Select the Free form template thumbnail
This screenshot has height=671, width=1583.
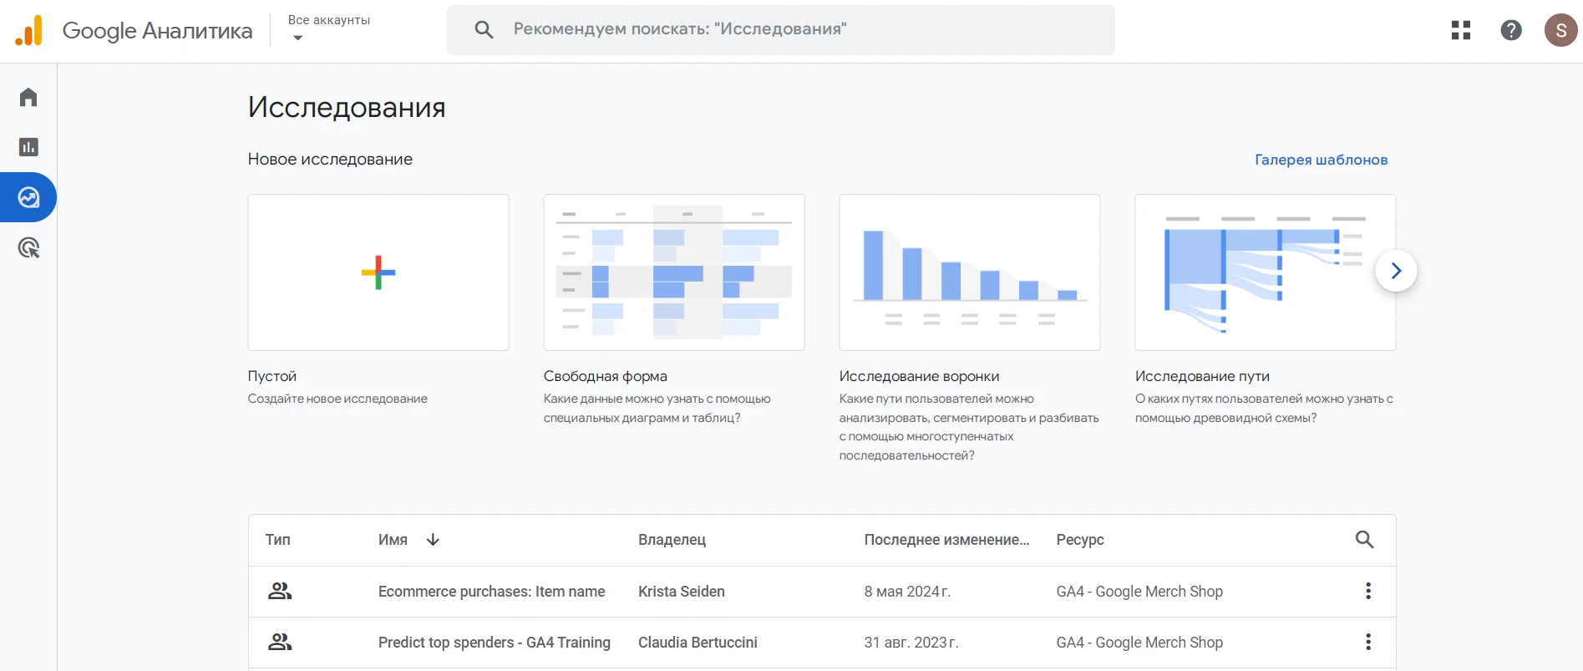pyautogui.click(x=674, y=272)
